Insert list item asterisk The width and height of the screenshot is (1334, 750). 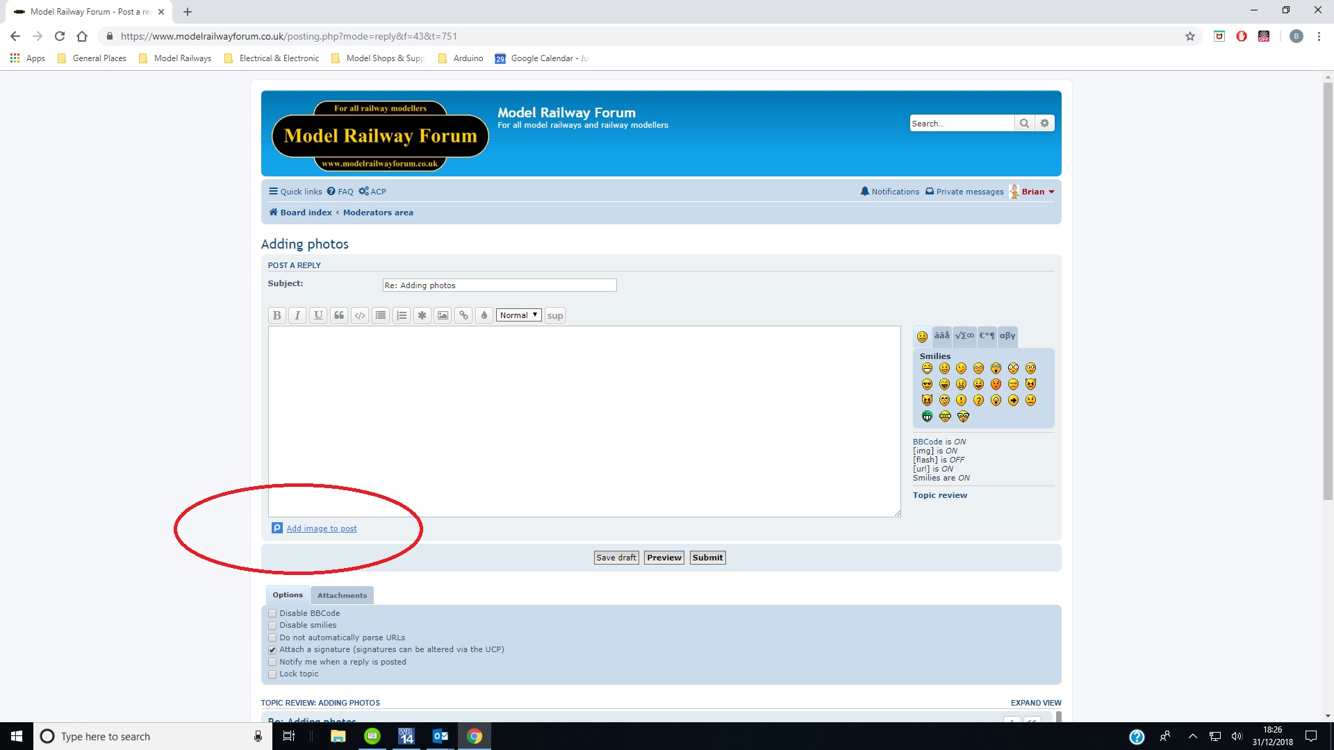(422, 315)
